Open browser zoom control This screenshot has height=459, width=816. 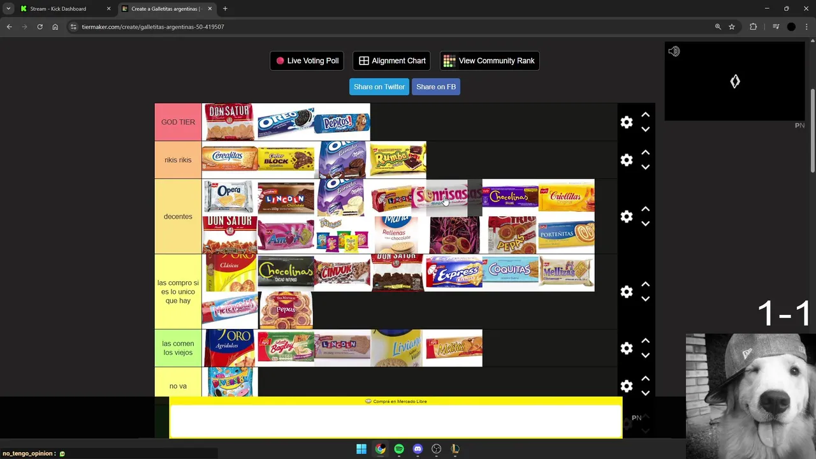tap(718, 27)
